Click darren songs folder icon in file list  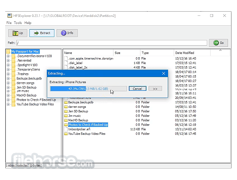[x=66, y=107]
